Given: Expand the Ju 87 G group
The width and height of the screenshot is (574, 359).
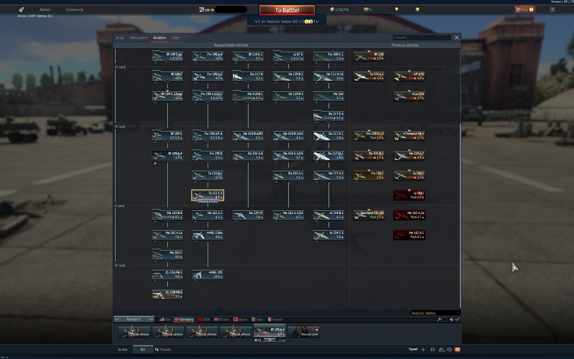Looking at the screenshot, I should point(288,62).
